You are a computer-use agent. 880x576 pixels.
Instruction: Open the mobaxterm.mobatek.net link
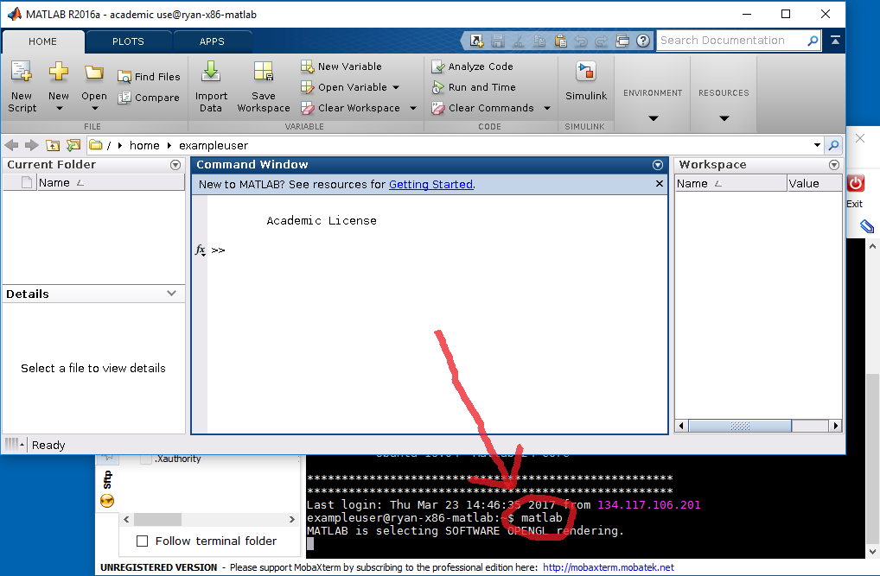(609, 567)
